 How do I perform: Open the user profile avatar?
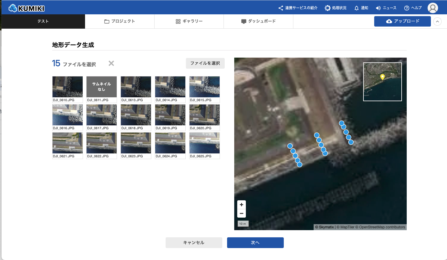(x=433, y=8)
